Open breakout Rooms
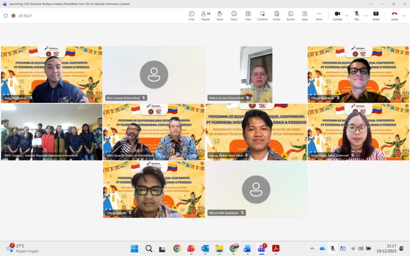 point(290,16)
